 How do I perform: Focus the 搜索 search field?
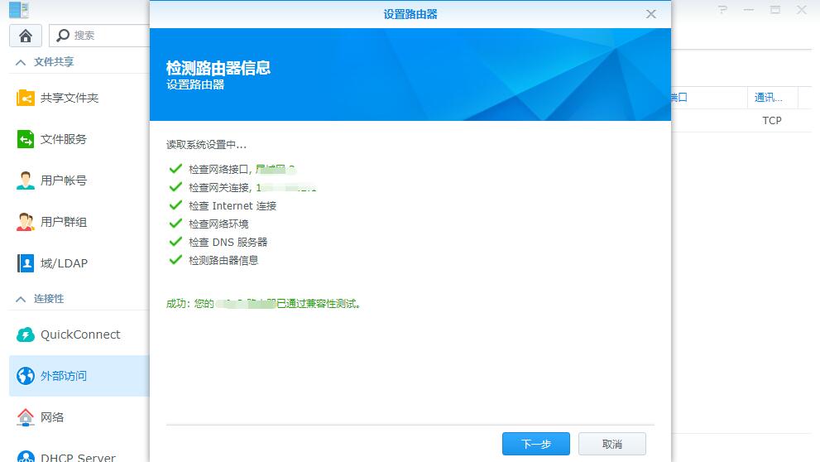click(99, 35)
